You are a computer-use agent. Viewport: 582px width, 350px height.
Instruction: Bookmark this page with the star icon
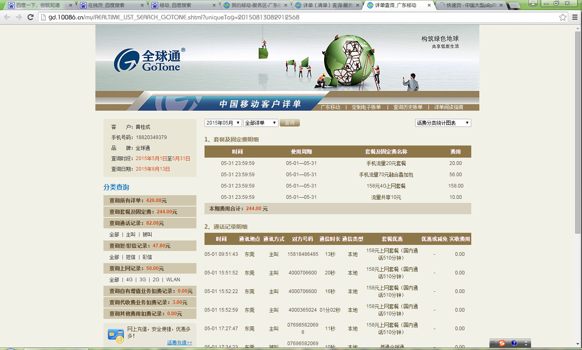(563, 17)
